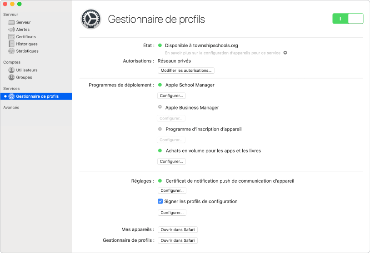Click the large Profile Manager gear logo
Image resolution: width=370 pixels, height=254 pixels.
[x=91, y=19]
